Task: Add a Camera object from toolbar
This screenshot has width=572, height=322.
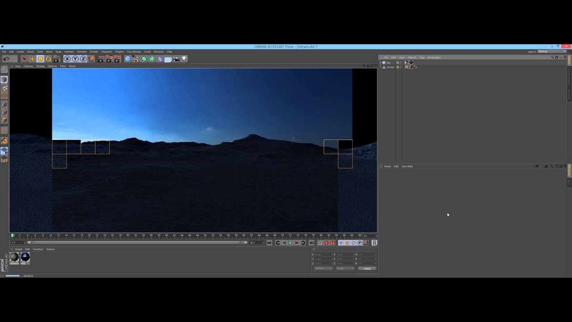Action: [176, 59]
